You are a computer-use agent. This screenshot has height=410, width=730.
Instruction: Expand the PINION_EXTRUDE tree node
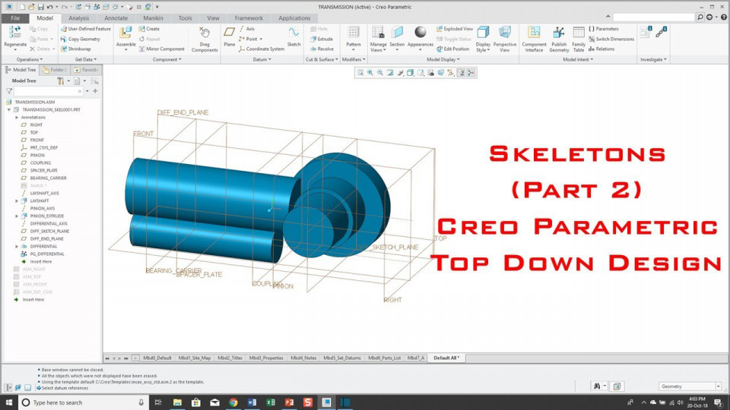click(x=17, y=216)
